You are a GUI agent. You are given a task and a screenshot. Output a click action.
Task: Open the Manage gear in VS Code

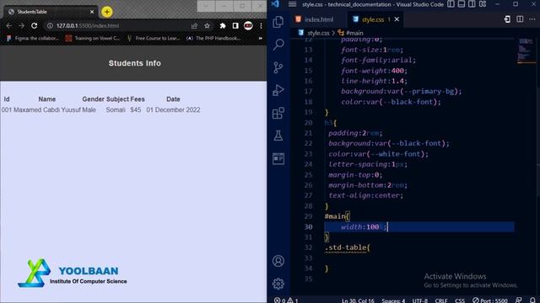(x=278, y=284)
